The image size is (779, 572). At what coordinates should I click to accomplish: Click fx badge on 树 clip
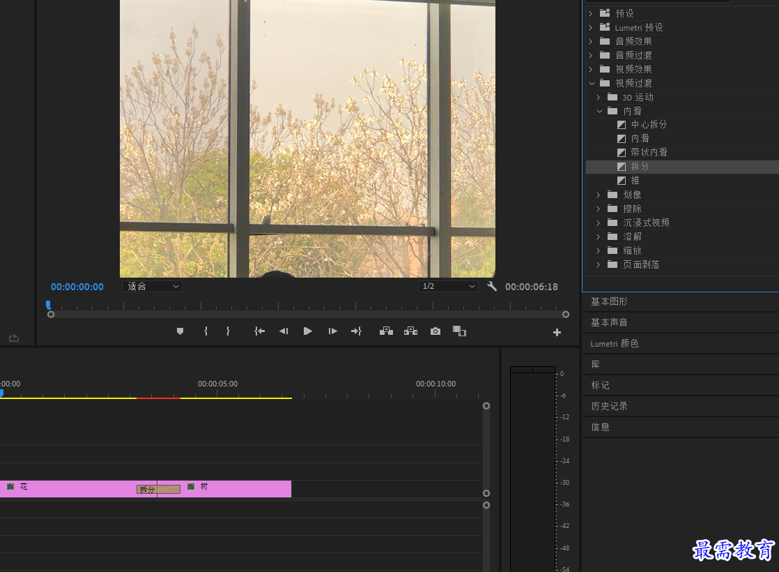(191, 486)
